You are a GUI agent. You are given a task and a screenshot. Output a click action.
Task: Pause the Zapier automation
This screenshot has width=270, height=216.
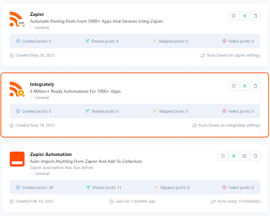click(x=245, y=16)
